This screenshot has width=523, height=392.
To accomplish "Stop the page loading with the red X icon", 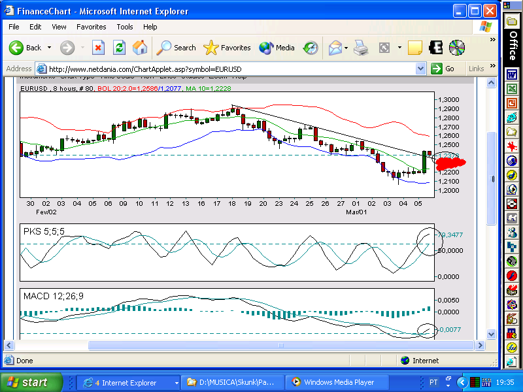I will [x=98, y=48].
